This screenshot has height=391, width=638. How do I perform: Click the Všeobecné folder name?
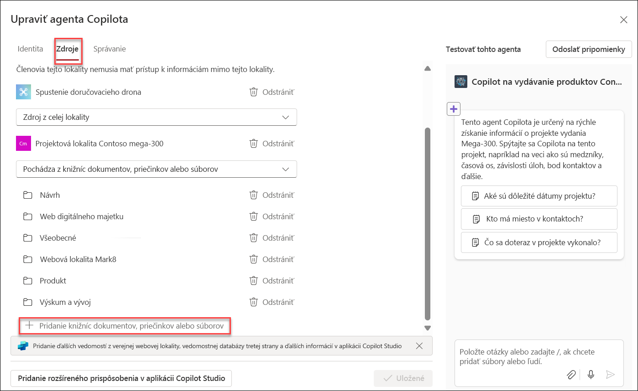click(x=58, y=238)
